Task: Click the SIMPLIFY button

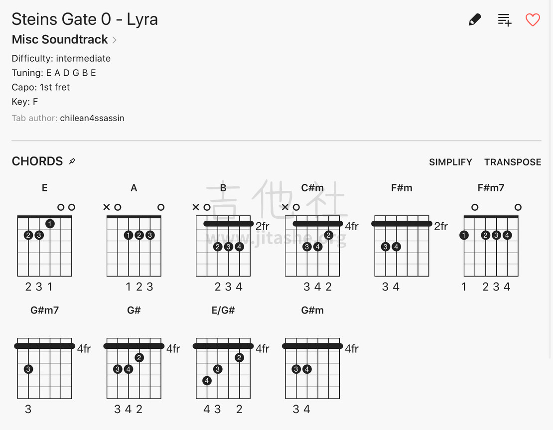Action: pyautogui.click(x=450, y=162)
